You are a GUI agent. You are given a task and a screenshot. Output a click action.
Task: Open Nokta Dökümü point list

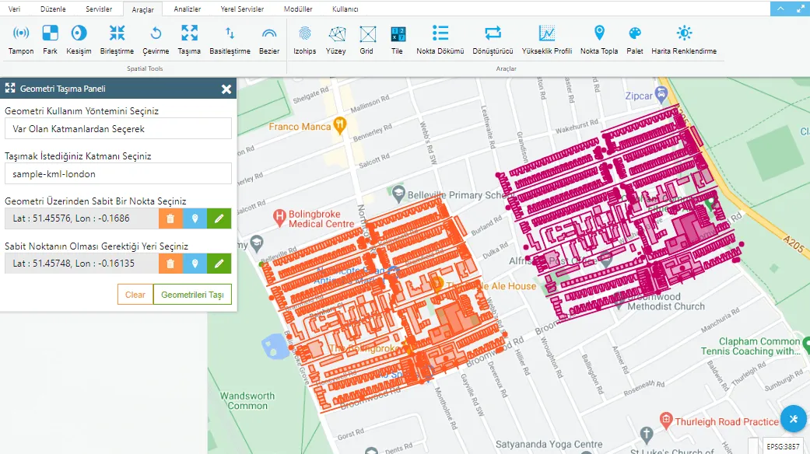pyautogui.click(x=440, y=40)
